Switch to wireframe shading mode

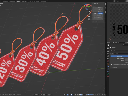tap(78, 95)
